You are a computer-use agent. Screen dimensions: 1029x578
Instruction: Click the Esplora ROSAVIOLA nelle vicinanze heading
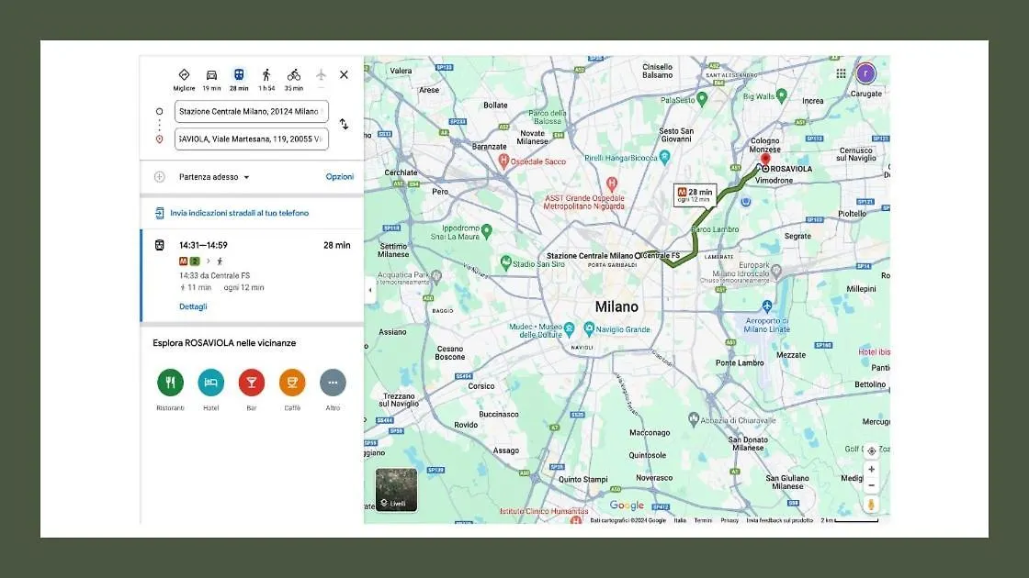(224, 343)
